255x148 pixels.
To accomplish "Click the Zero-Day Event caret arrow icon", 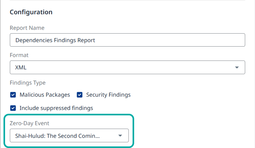I will (120, 136).
